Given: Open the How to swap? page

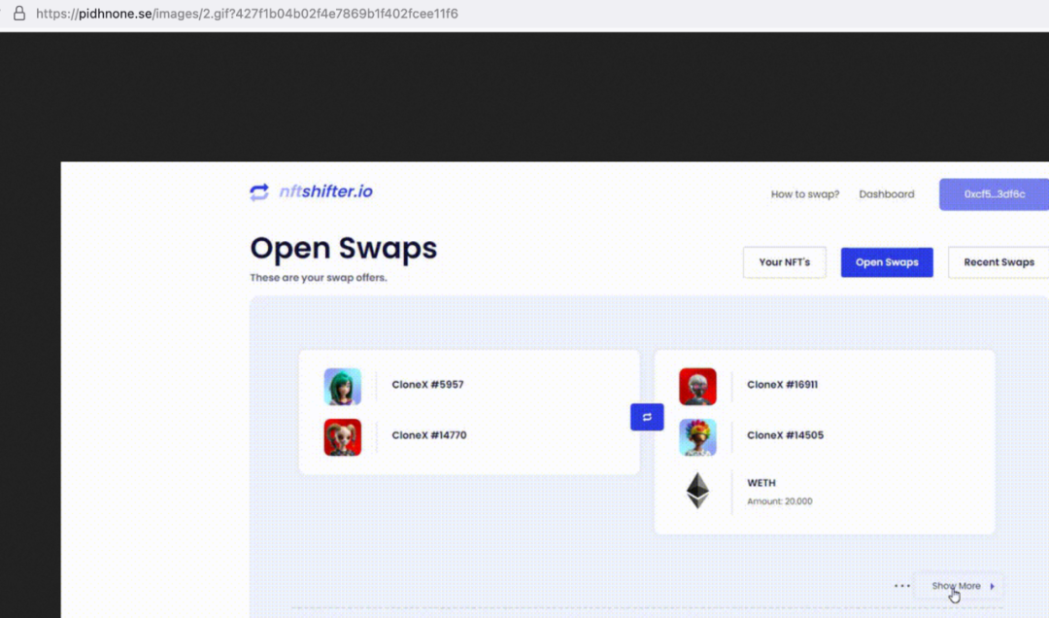Looking at the screenshot, I should (805, 194).
